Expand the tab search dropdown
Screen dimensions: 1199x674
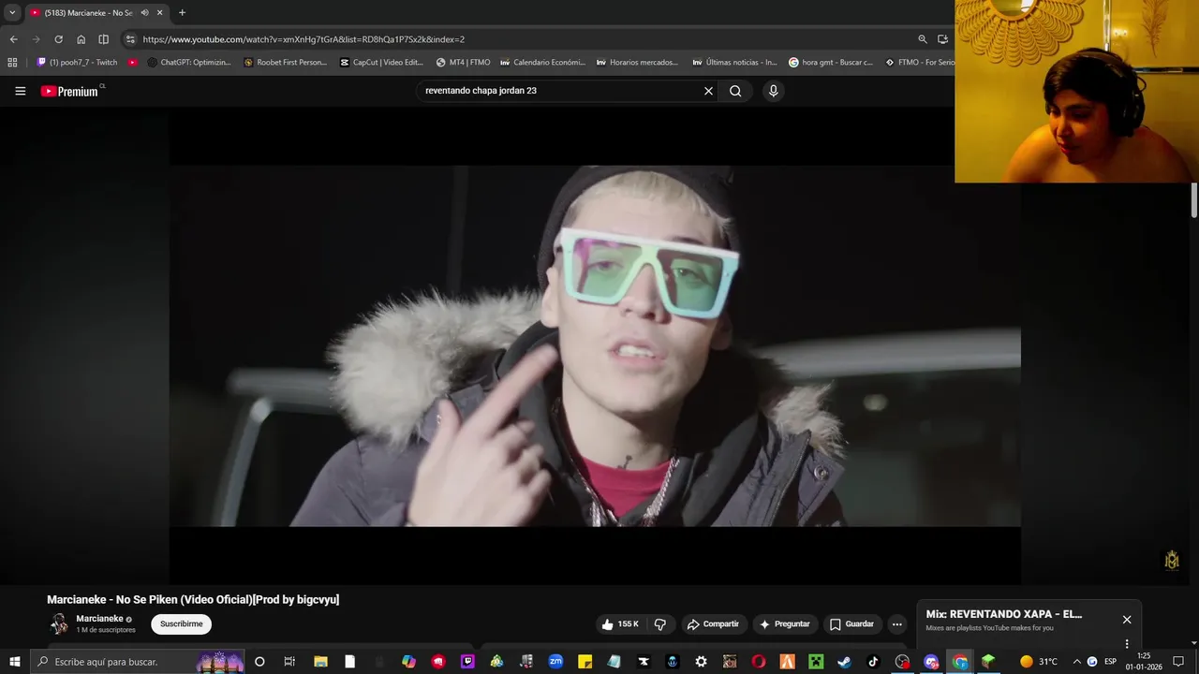[12, 12]
